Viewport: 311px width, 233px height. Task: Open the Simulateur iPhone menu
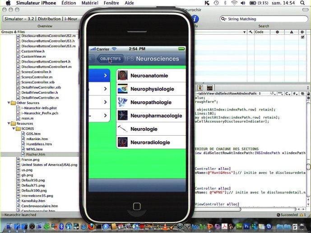click(x=36, y=3)
